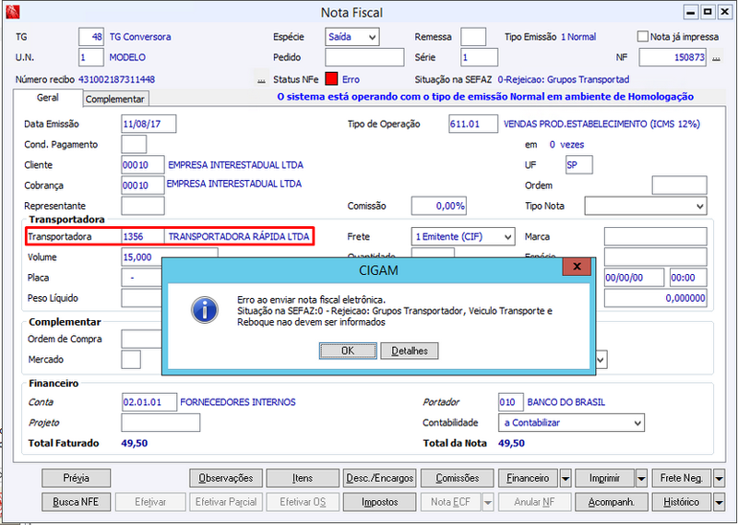Open Observações button
The width and height of the screenshot is (738, 525).
pos(226,478)
